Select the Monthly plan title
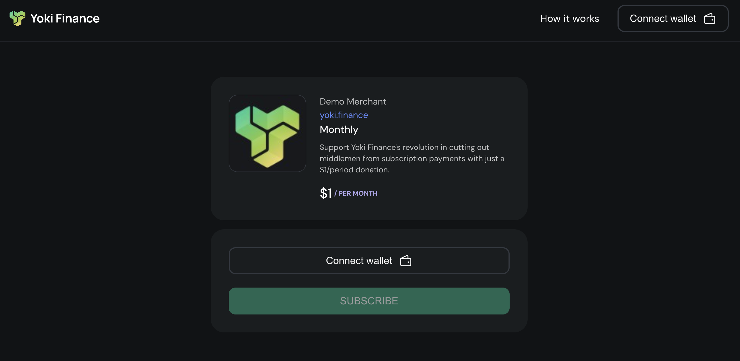The height and width of the screenshot is (361, 740). click(x=339, y=129)
